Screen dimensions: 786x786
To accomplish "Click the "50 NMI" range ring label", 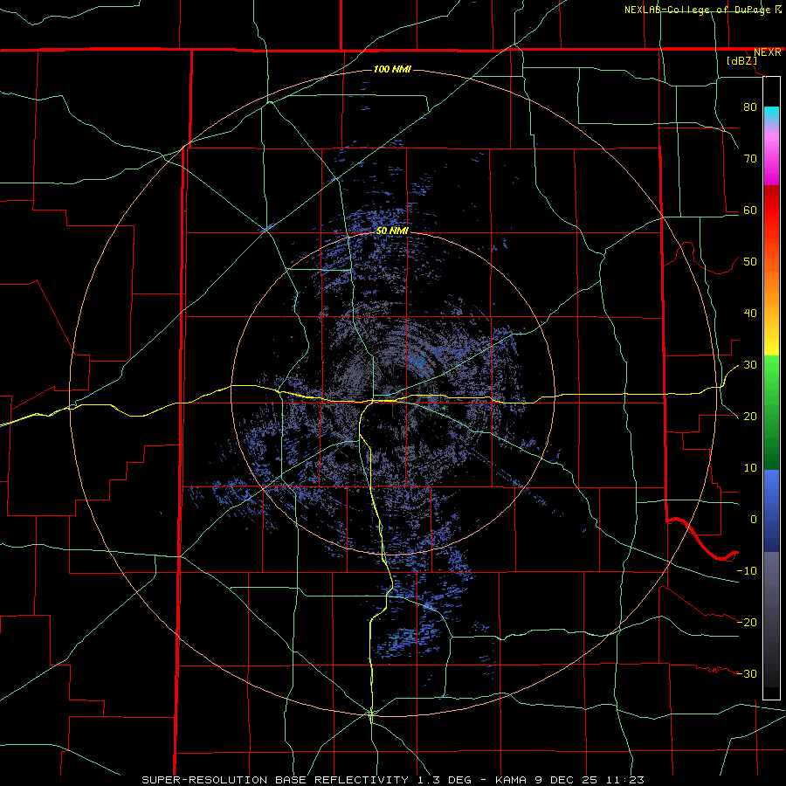I will (x=392, y=231).
